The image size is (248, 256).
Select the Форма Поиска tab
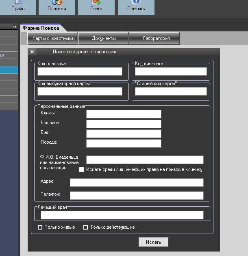click(41, 28)
